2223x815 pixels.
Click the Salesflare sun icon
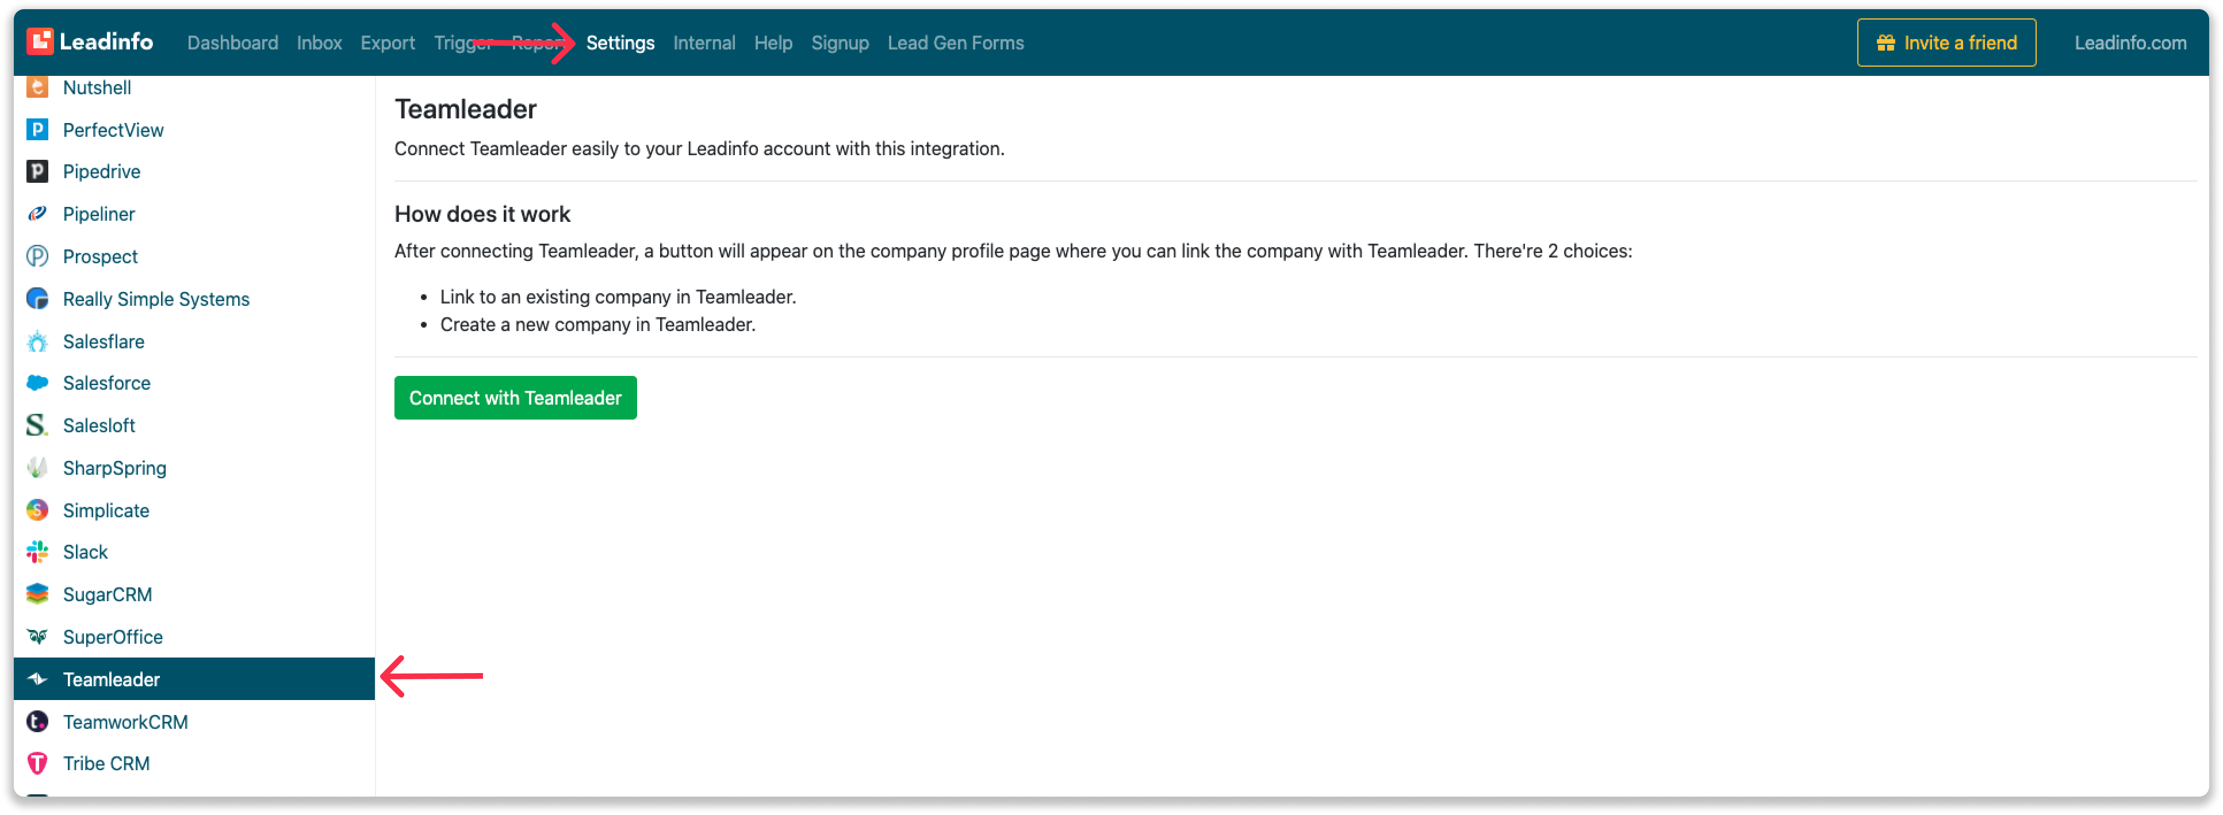[37, 341]
